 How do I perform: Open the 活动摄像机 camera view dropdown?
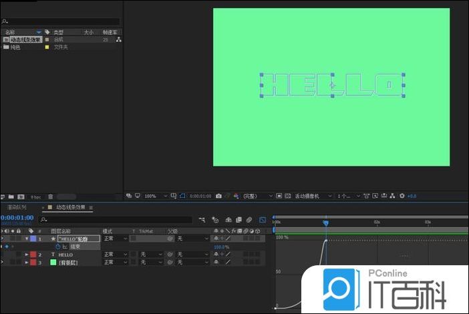click(x=313, y=196)
